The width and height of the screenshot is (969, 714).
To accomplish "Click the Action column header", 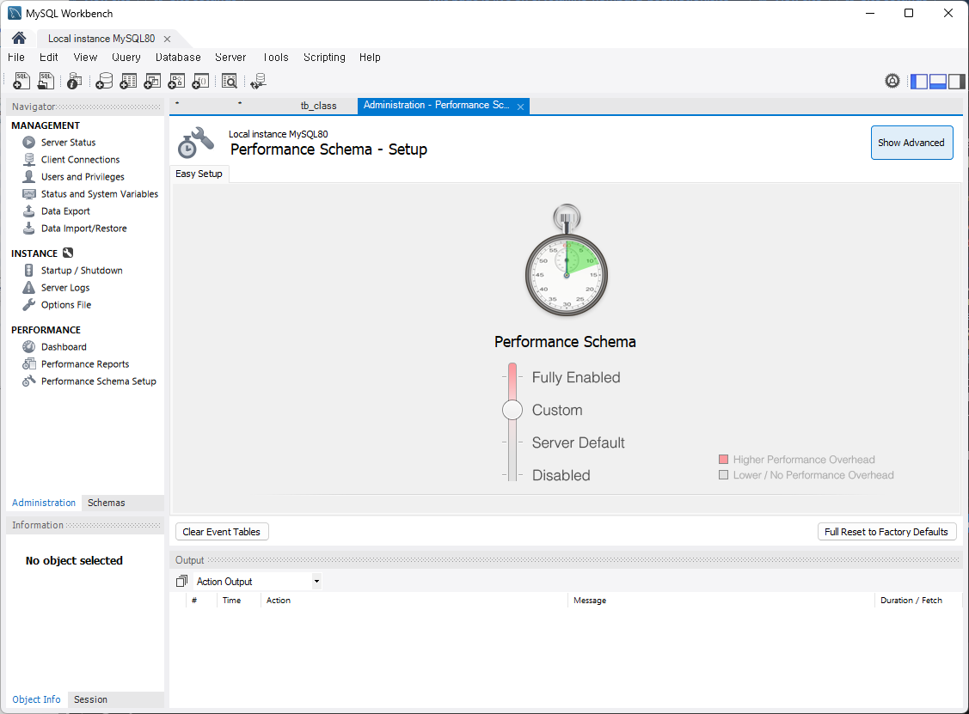I will point(414,601).
